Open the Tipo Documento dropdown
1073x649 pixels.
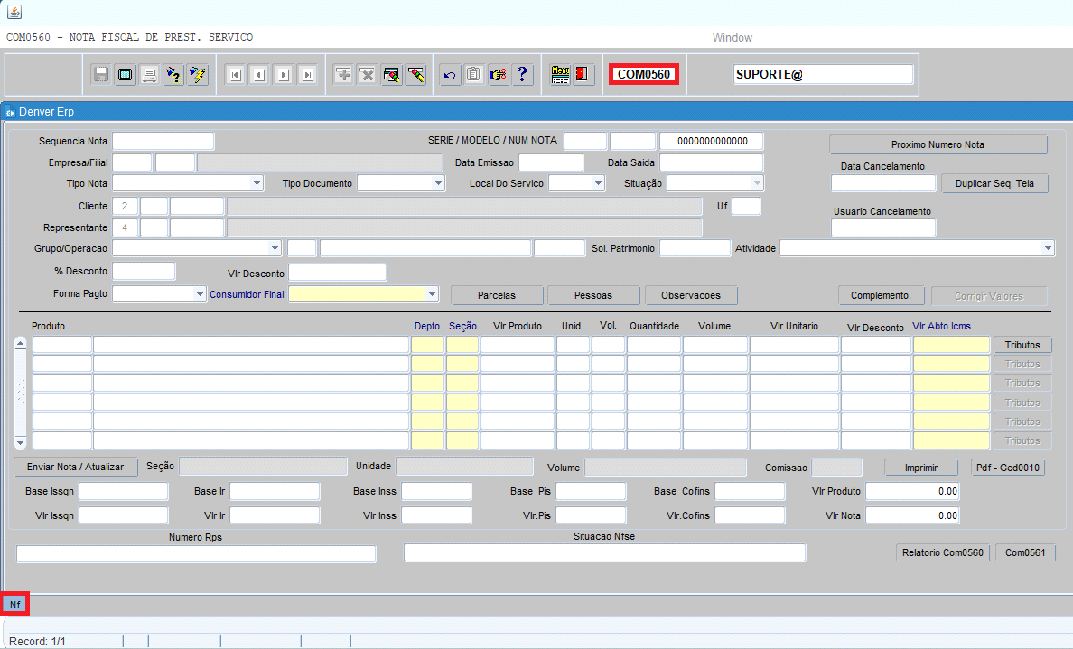[438, 183]
